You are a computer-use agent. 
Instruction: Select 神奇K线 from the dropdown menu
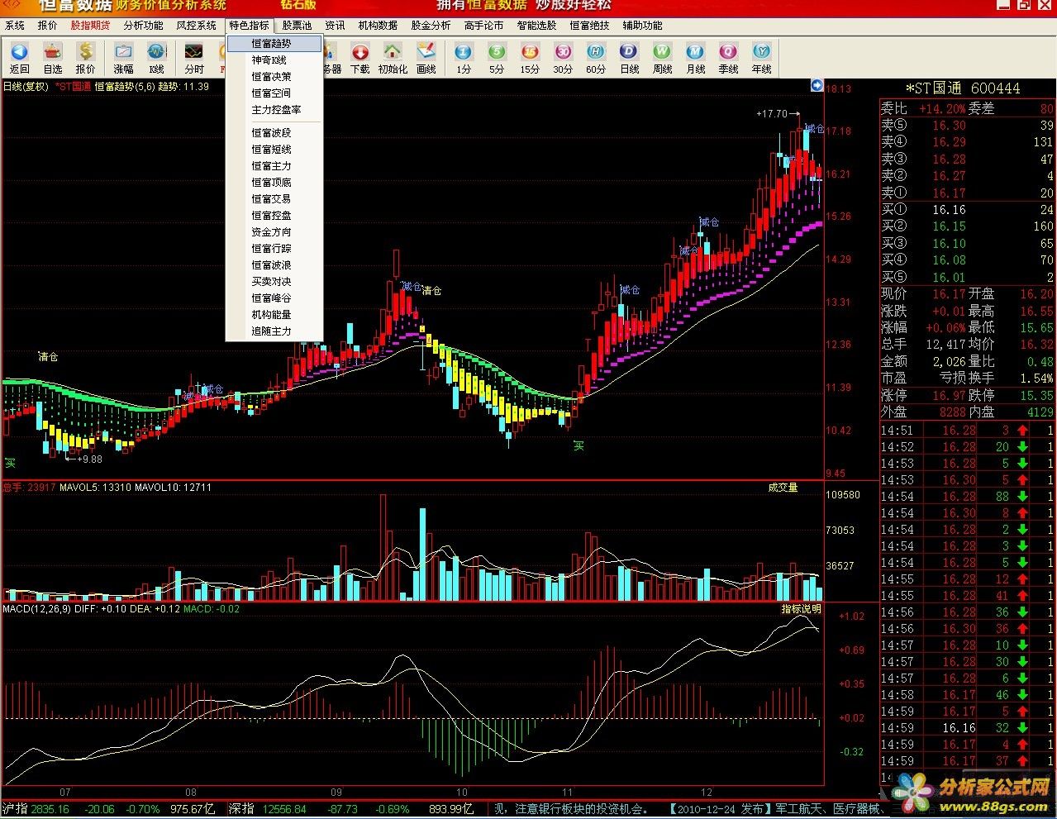click(274, 60)
